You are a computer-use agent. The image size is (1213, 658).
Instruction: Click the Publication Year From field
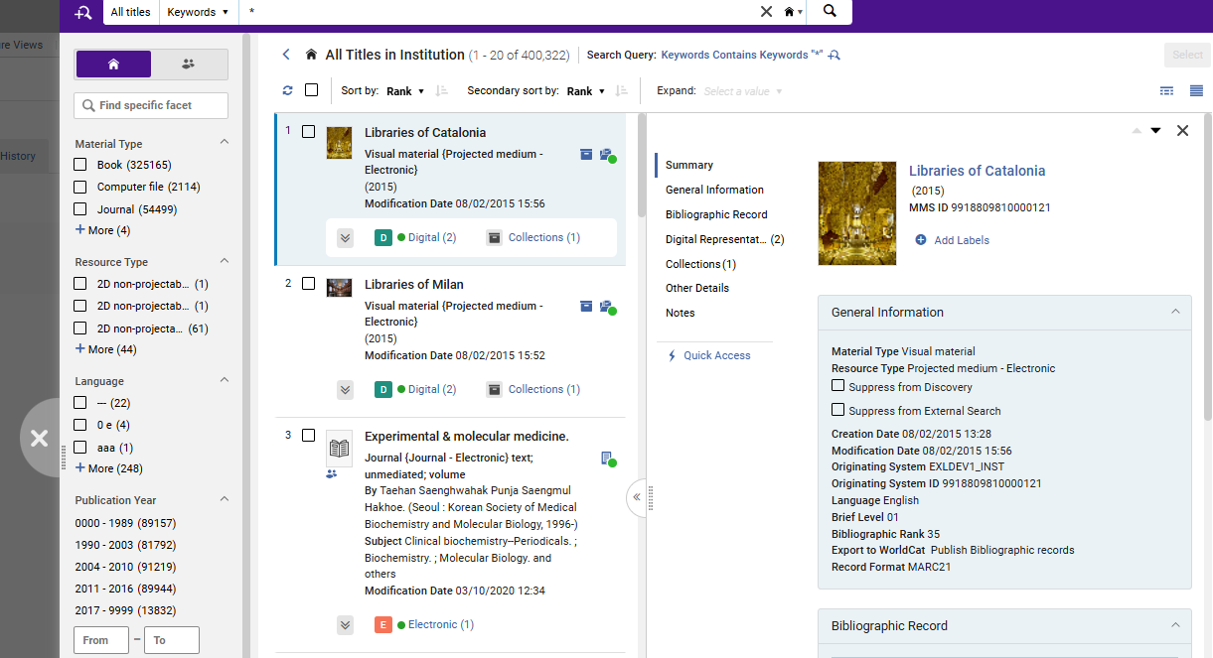(x=101, y=640)
